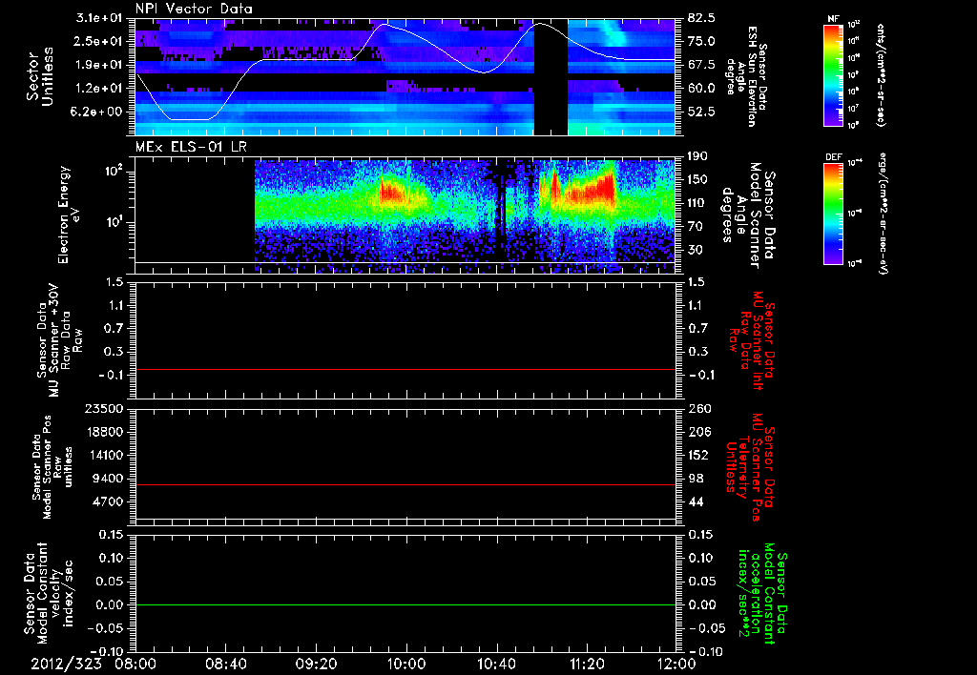Click the "DEF" label above the color bar
The image size is (977, 675).
(x=834, y=157)
